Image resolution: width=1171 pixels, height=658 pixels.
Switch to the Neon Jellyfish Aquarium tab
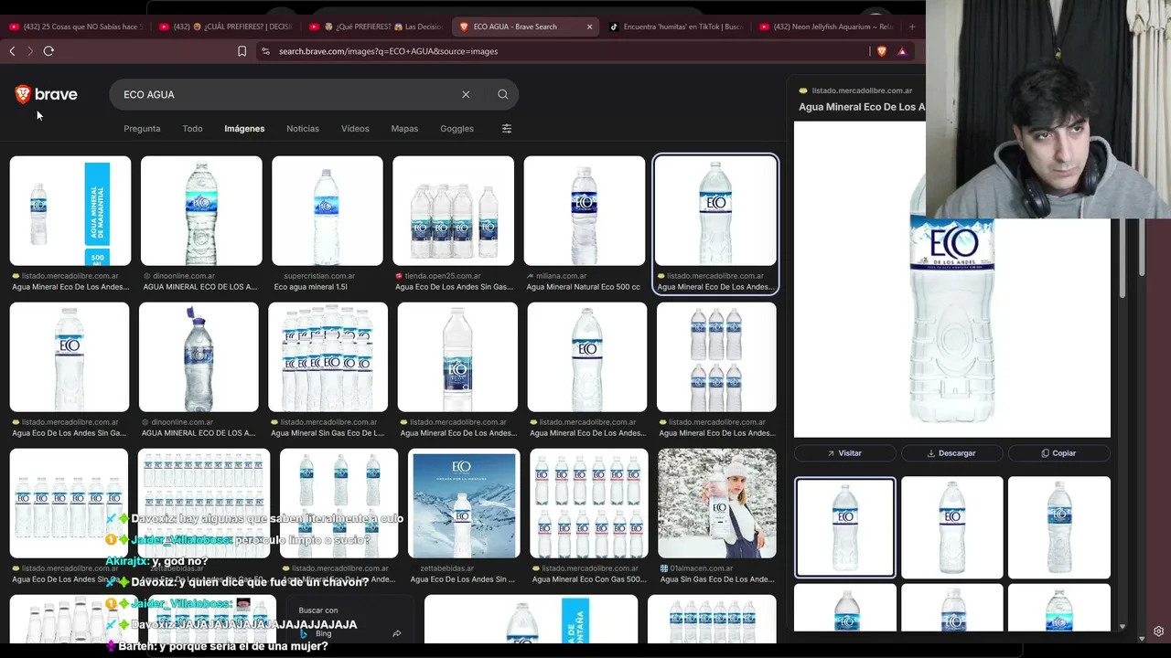tap(825, 27)
